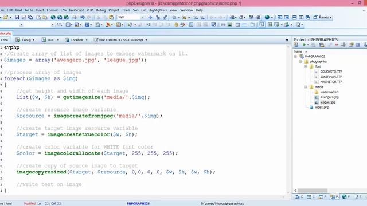Select MAGNETOB.TTF in project tree
This screenshot has width=367, height=206.
click(331, 82)
